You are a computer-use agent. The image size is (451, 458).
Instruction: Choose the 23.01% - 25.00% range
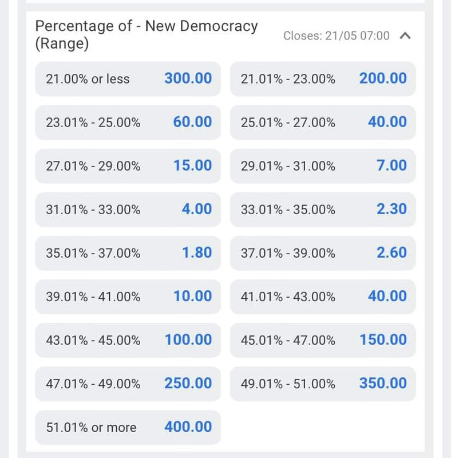click(128, 123)
